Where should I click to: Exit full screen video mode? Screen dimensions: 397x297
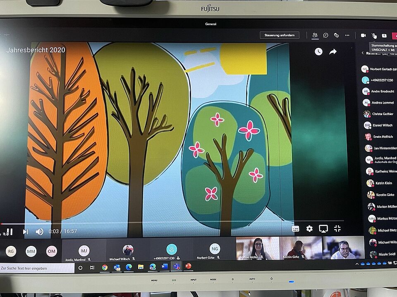[337, 229]
